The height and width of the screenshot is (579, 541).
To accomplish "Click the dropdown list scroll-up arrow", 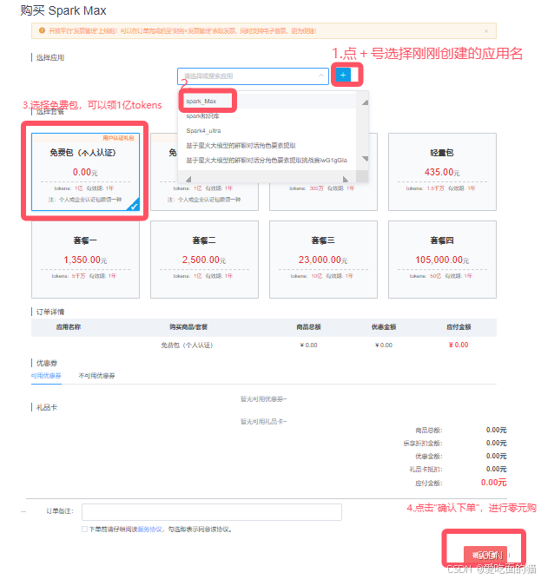I will pos(365,102).
